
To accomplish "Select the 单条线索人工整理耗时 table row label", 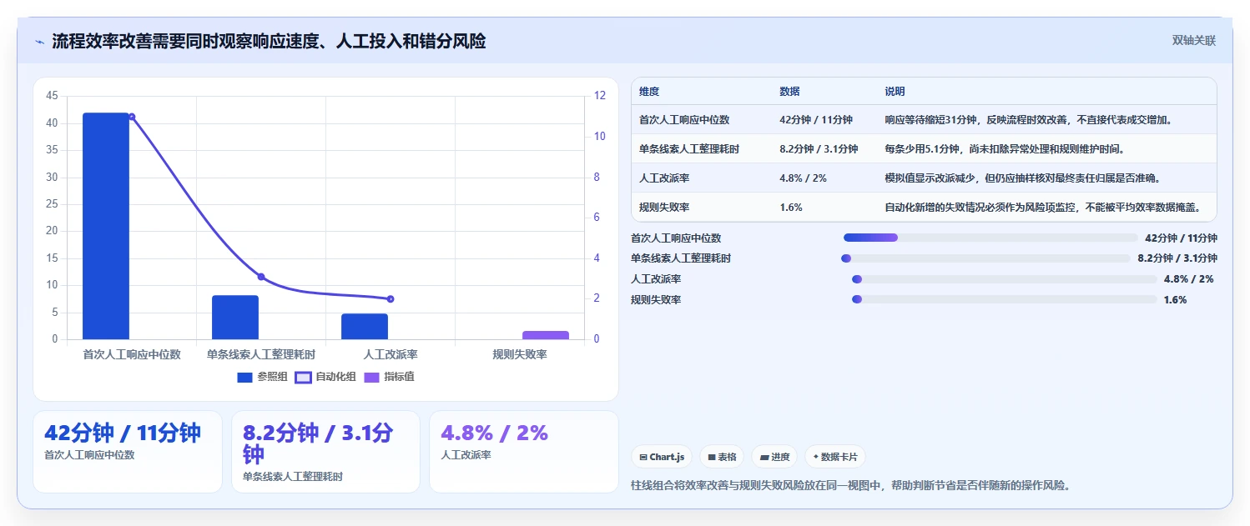I will (x=689, y=149).
